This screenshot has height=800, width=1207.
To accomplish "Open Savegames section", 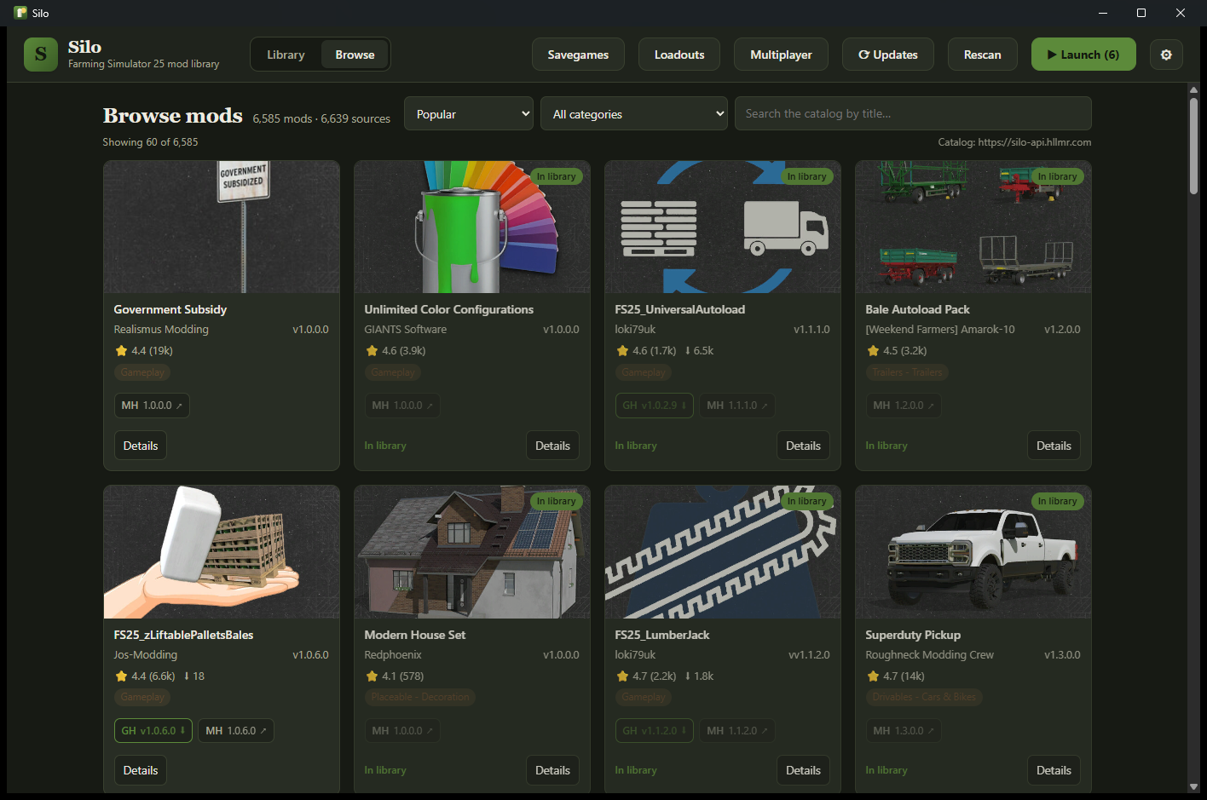I will pyautogui.click(x=578, y=55).
